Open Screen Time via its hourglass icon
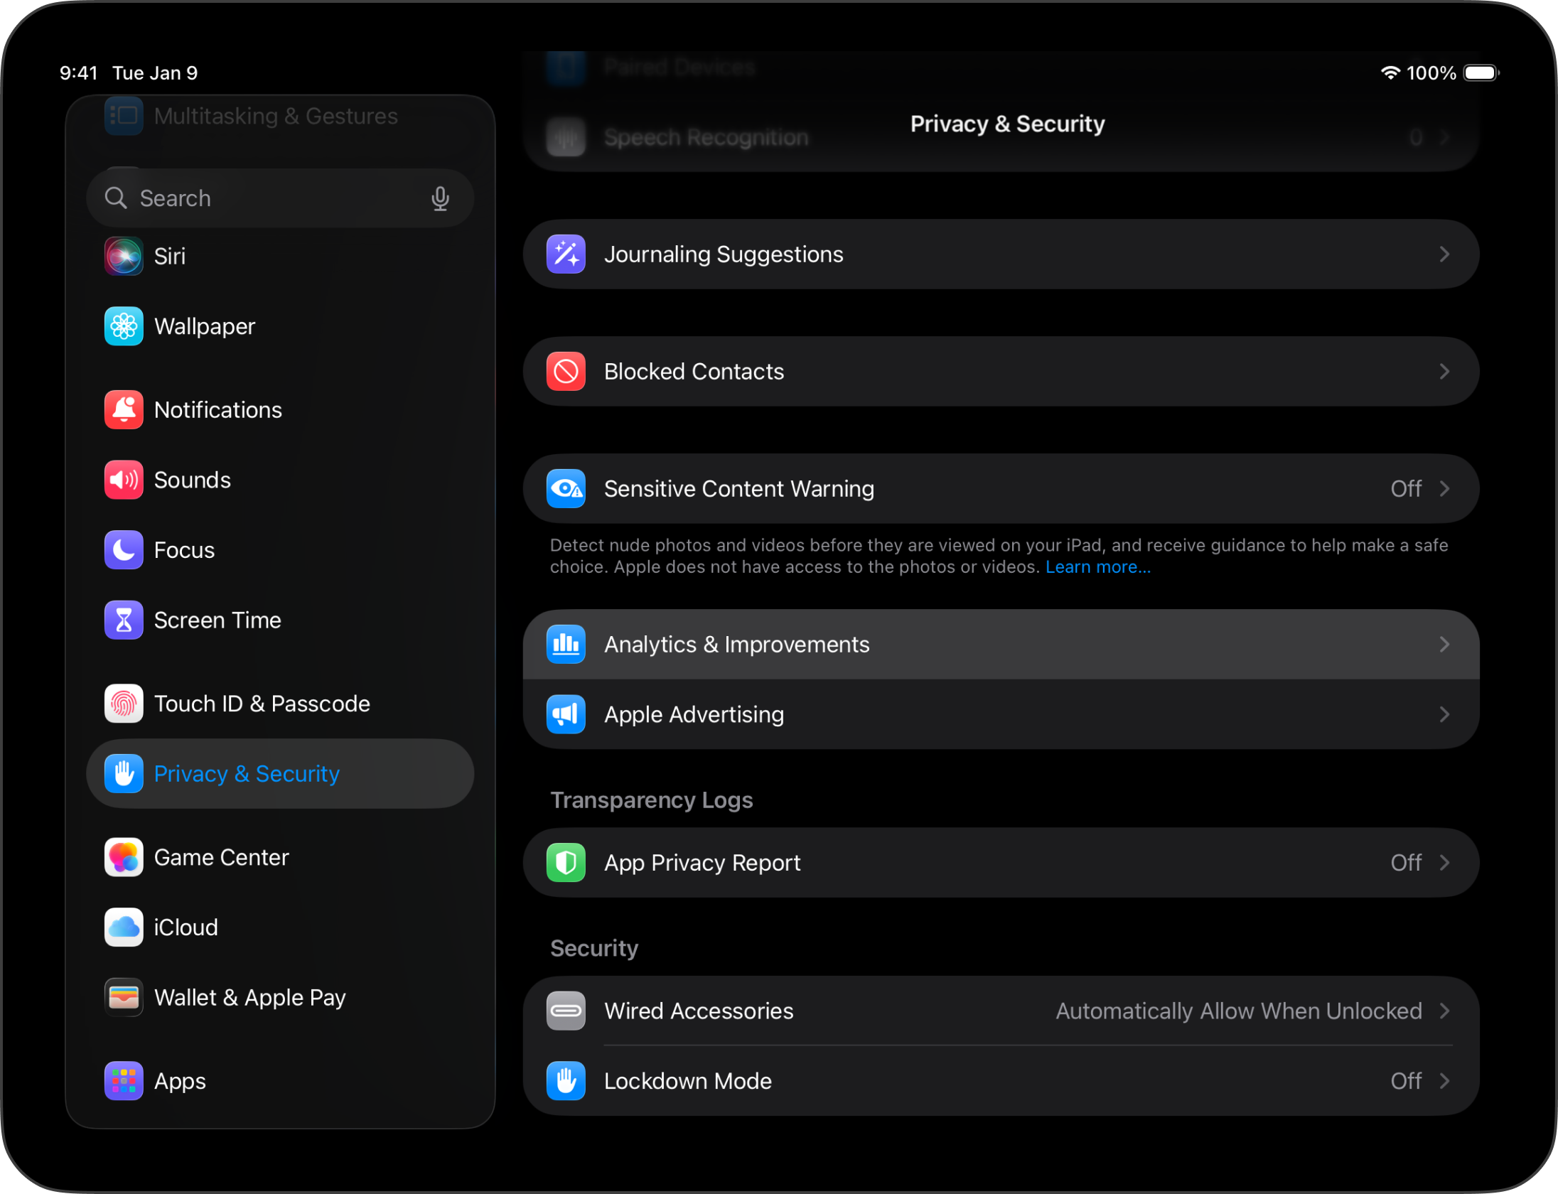Screen dimensions: 1558x1194 click(x=124, y=620)
